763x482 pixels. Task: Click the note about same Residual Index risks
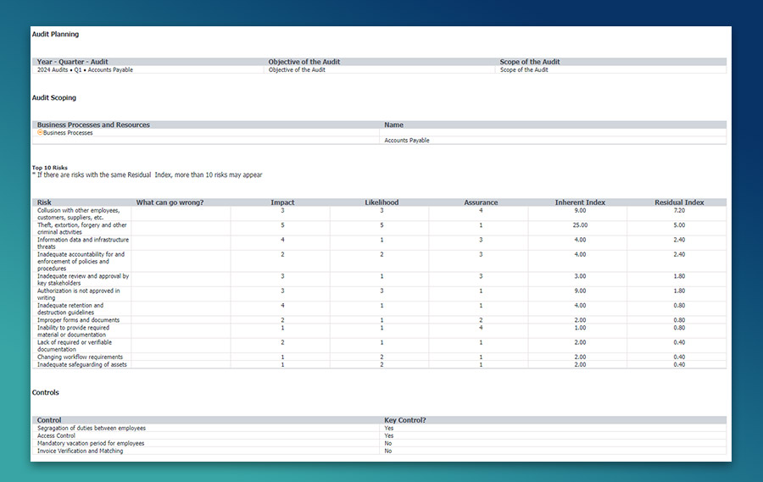tap(149, 175)
